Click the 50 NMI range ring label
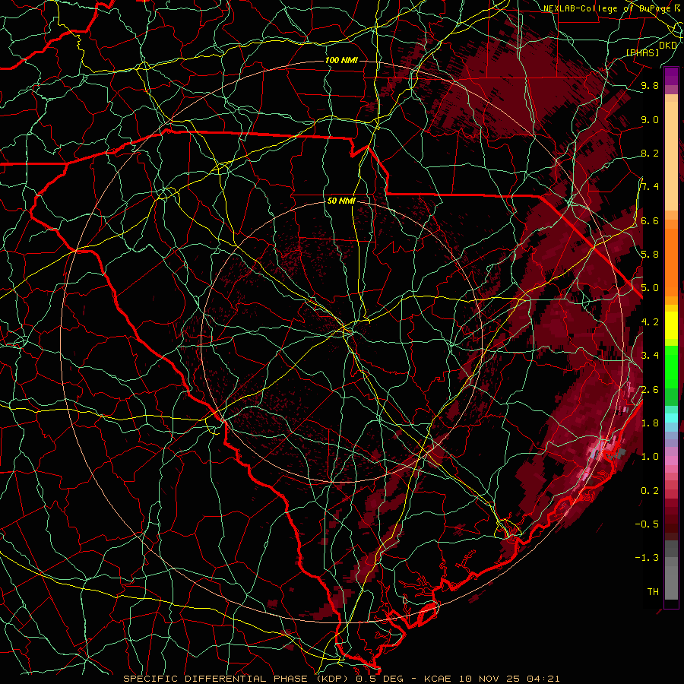 [x=341, y=201]
